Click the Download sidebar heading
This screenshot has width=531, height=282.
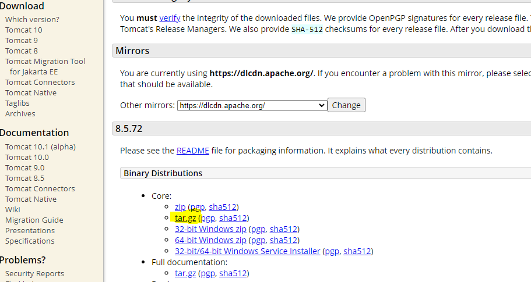tap(22, 6)
